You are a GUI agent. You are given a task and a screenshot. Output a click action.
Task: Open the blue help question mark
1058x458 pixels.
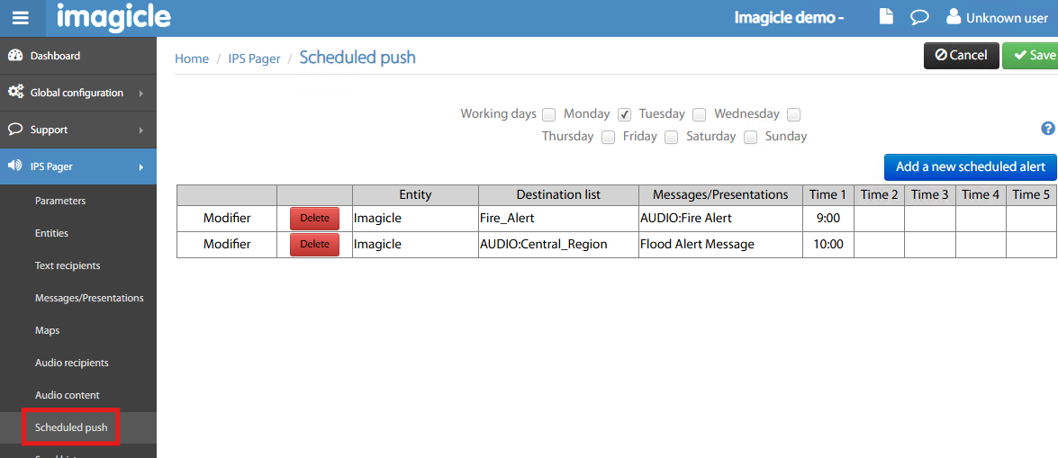point(1047,129)
